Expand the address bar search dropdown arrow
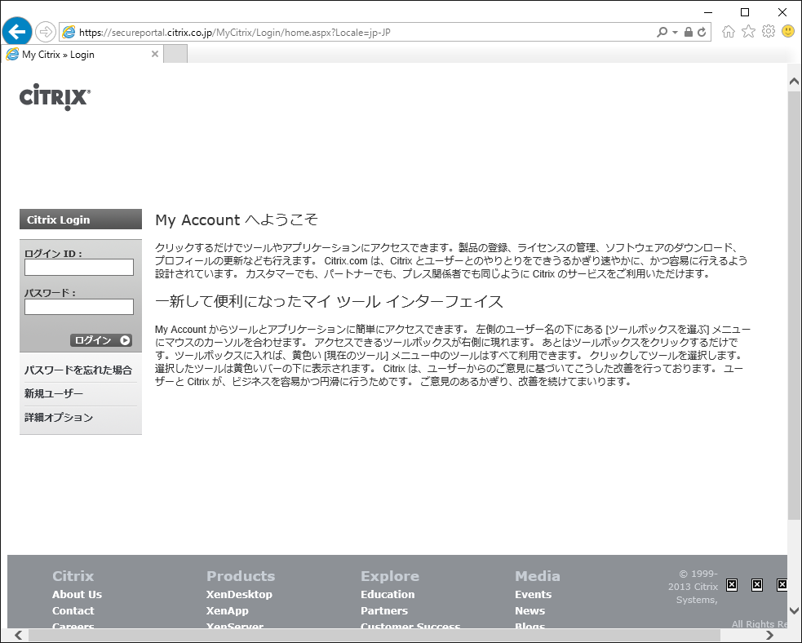The width and height of the screenshot is (802, 643). coord(675,33)
